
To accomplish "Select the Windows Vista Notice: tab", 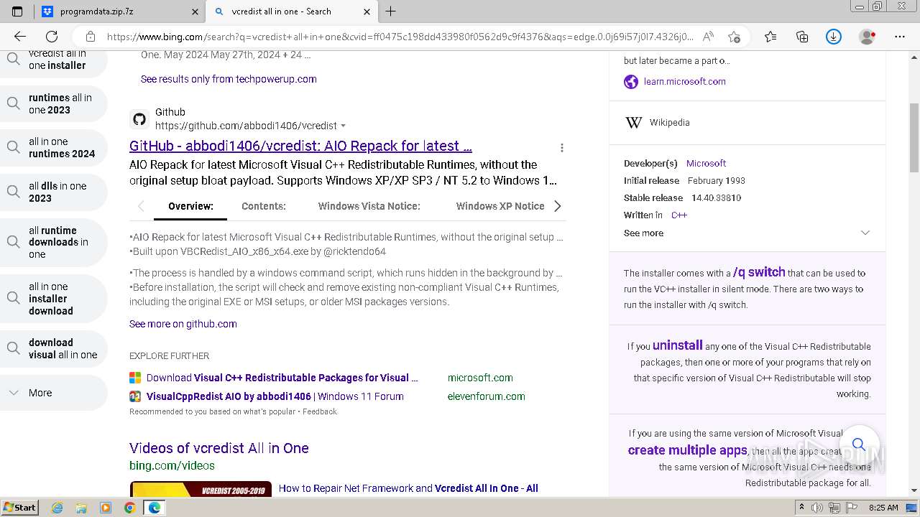I will coord(369,206).
